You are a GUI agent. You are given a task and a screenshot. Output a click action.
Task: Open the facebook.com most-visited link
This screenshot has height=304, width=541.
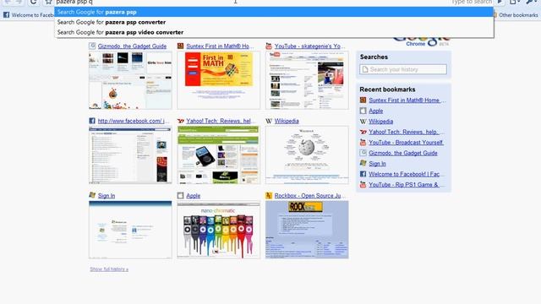(134, 121)
